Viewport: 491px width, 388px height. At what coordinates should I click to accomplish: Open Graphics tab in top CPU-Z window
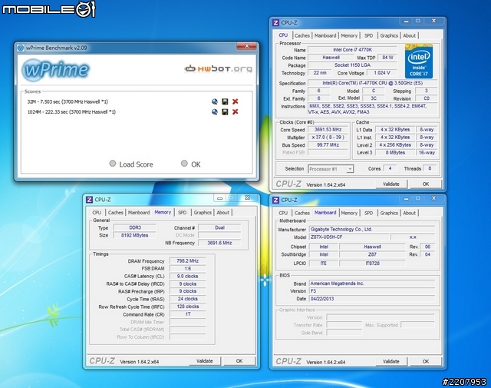point(389,36)
